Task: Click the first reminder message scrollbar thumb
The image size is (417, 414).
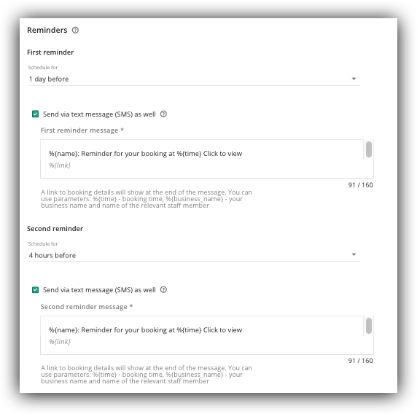Action: [369, 149]
